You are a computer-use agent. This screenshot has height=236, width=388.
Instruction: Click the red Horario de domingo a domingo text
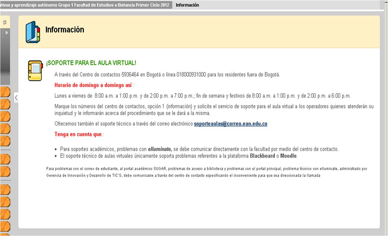tap(93, 85)
